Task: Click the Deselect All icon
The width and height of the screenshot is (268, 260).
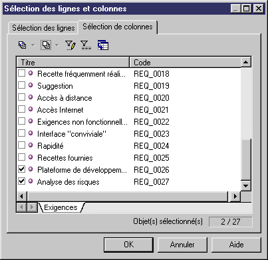Action: (x=46, y=45)
